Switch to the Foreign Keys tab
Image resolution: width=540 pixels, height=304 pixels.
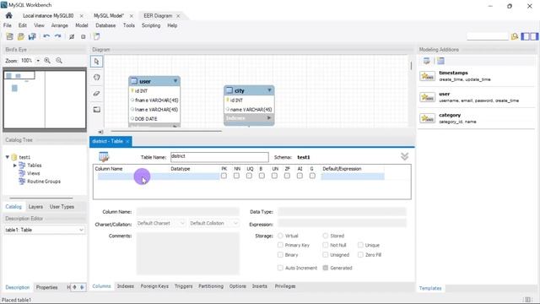(x=154, y=286)
